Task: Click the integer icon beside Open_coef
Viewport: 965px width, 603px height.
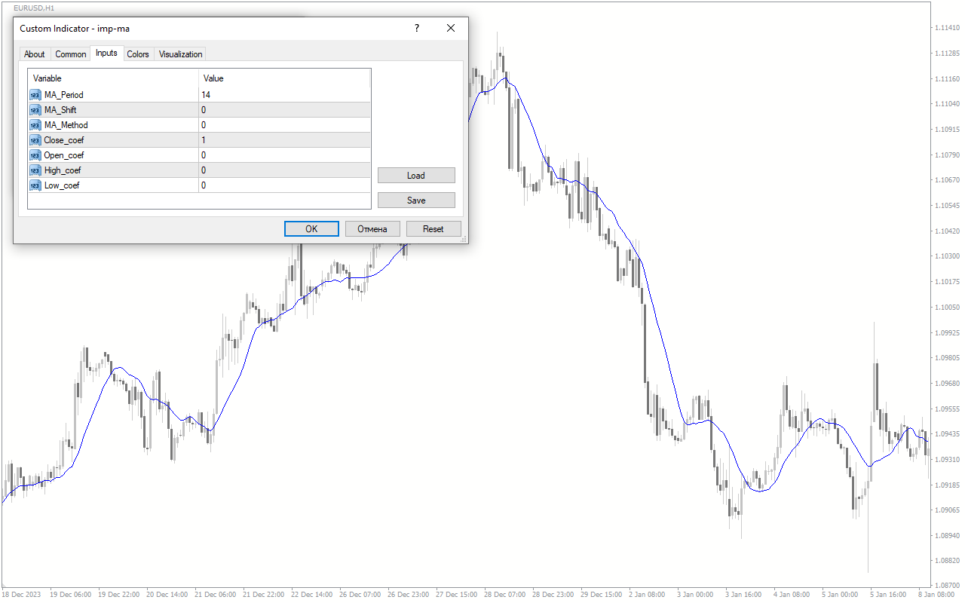Action: [35, 155]
